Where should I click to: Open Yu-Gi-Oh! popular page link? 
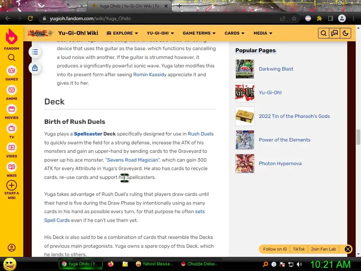coord(270,93)
